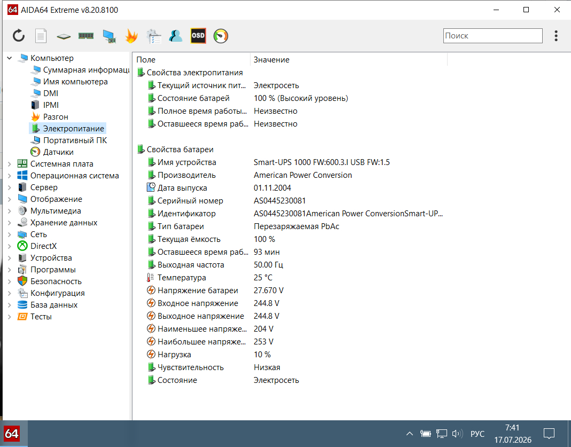Click the Поиск search field
The height and width of the screenshot is (447, 571).
point(492,36)
